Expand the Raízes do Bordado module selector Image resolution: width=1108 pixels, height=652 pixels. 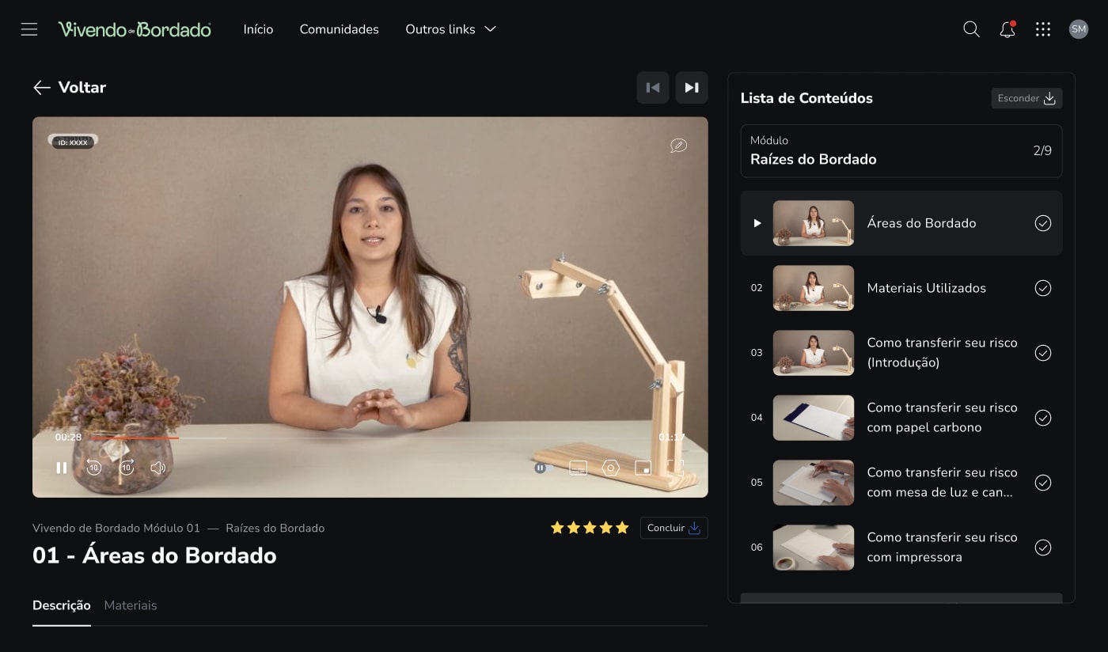click(x=901, y=150)
